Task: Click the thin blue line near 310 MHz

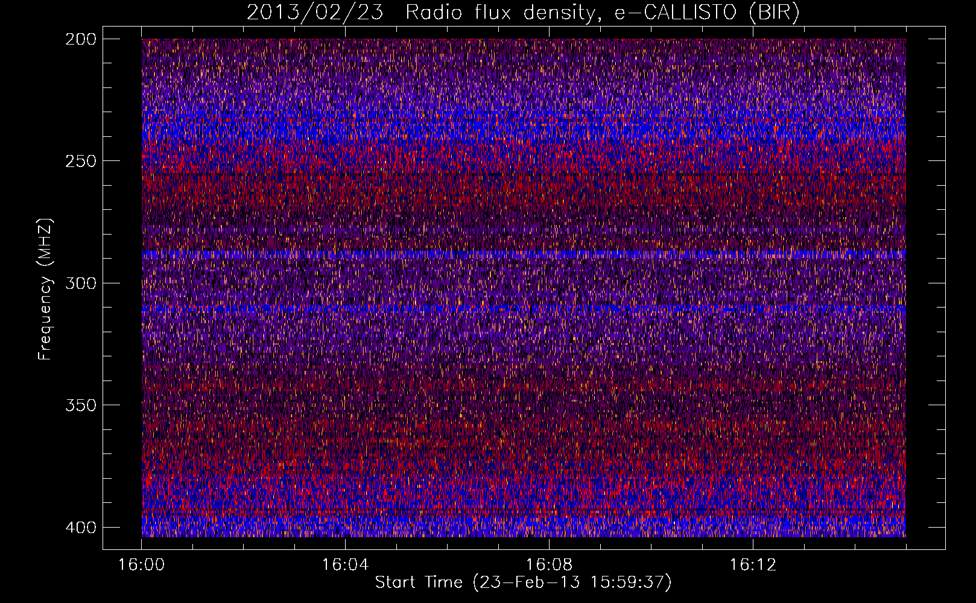Action: point(524,308)
